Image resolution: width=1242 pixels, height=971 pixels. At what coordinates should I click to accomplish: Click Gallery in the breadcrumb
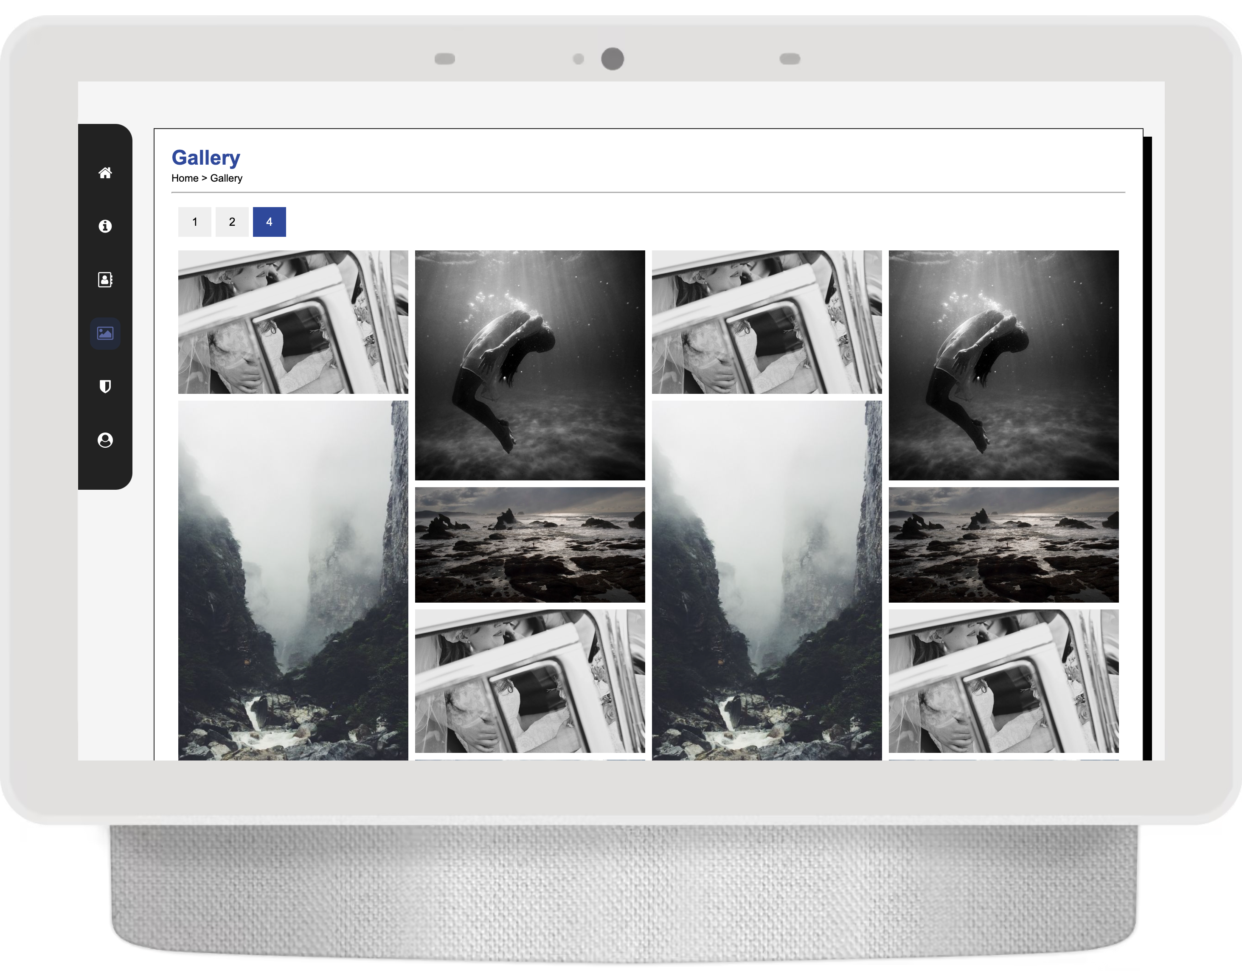click(x=226, y=178)
